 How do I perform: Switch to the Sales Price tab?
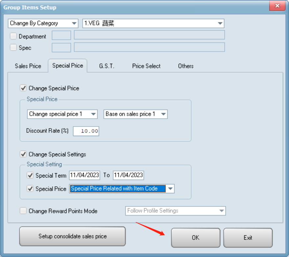(x=28, y=66)
